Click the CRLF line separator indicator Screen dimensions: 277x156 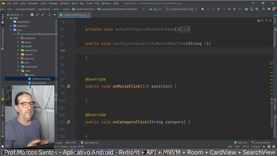[237, 146]
